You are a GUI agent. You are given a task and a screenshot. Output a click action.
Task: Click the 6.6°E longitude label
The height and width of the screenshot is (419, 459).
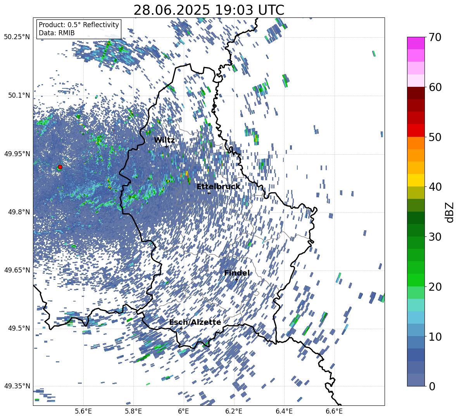click(334, 411)
